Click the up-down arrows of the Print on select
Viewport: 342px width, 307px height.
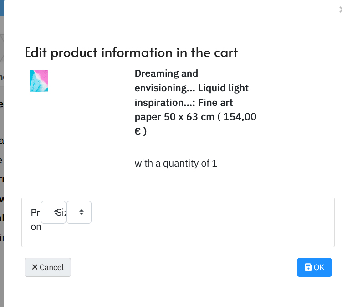tap(56, 212)
